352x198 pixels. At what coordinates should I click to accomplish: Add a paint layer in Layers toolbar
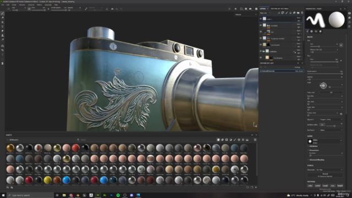[287, 13]
